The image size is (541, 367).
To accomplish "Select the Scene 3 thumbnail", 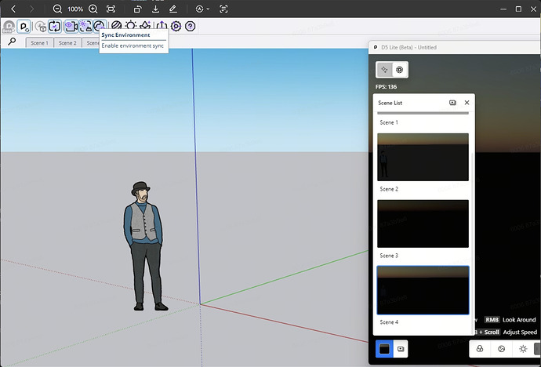I will coord(423,223).
